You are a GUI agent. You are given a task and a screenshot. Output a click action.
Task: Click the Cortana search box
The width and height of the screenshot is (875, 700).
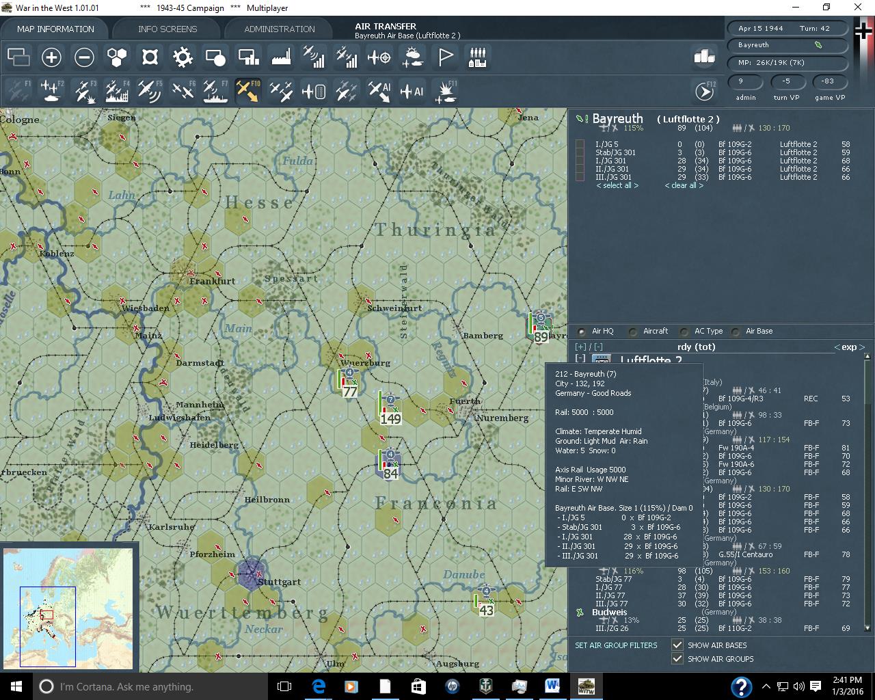click(x=150, y=686)
